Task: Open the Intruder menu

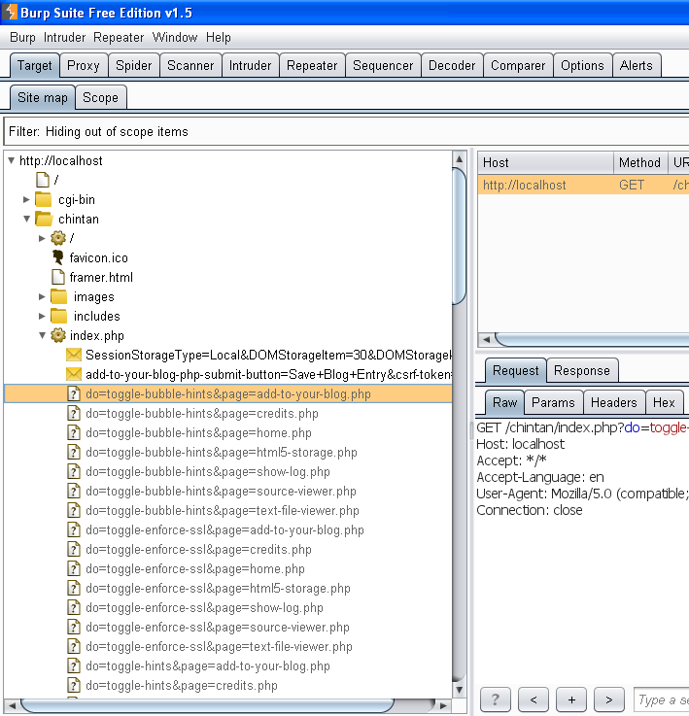Action: (x=64, y=38)
